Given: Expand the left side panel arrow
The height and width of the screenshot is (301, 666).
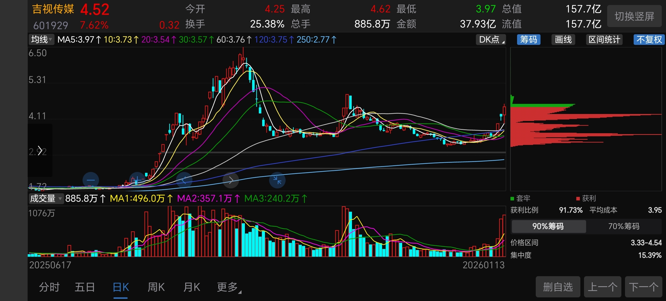Looking at the screenshot, I should 40,151.
